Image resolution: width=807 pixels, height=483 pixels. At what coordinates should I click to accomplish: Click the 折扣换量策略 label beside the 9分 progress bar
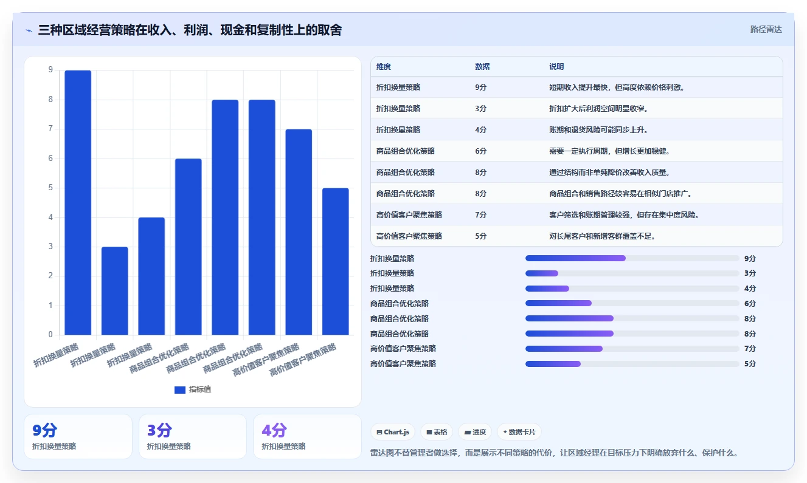tap(392, 258)
